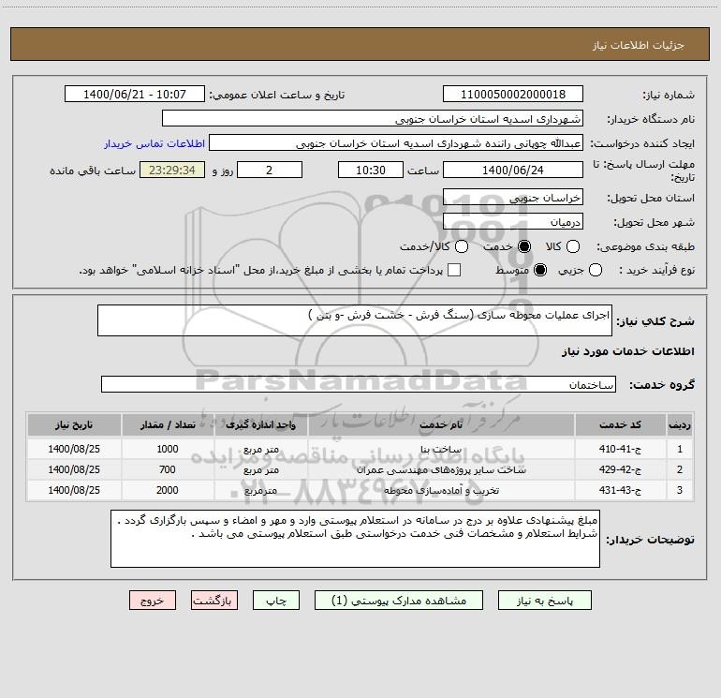Click the ردیف column header
721x698 pixels.
pyautogui.click(x=680, y=424)
